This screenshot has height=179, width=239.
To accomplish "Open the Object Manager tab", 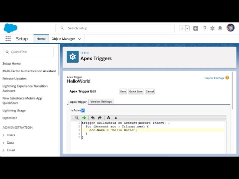I will (63, 39).
